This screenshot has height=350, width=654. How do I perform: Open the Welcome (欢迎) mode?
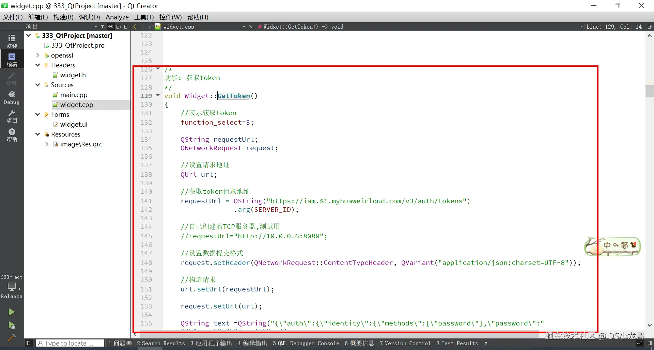coord(12,41)
